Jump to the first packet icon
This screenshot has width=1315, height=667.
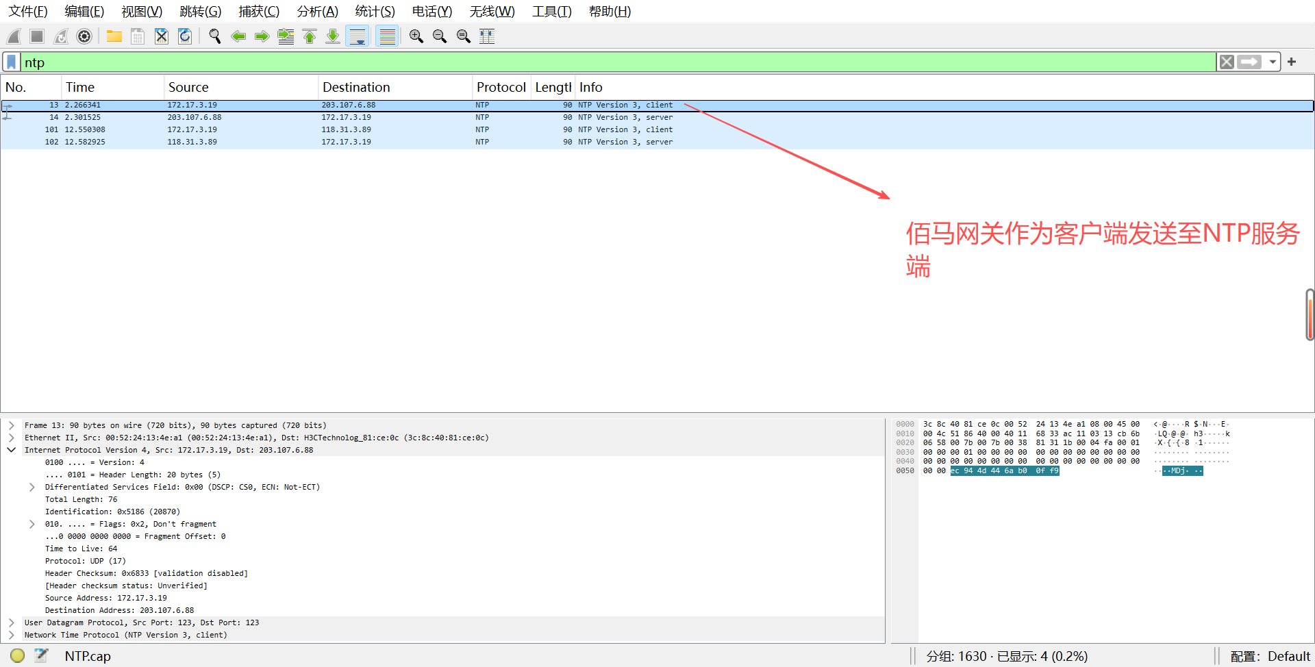[310, 36]
